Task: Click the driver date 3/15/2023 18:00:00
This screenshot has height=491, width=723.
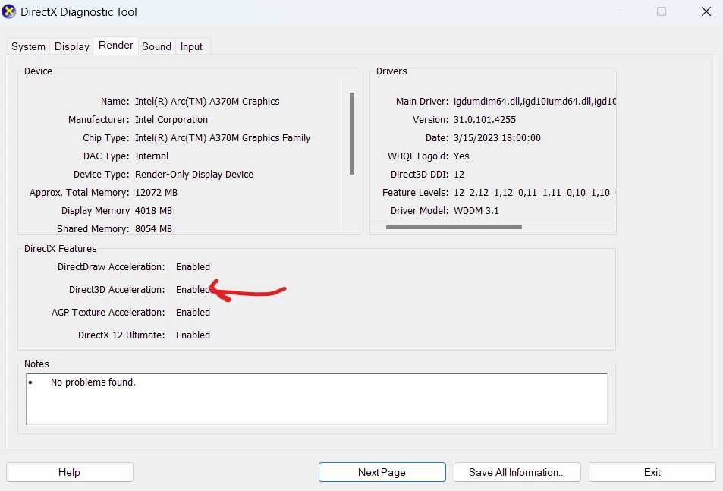Action: click(x=497, y=138)
